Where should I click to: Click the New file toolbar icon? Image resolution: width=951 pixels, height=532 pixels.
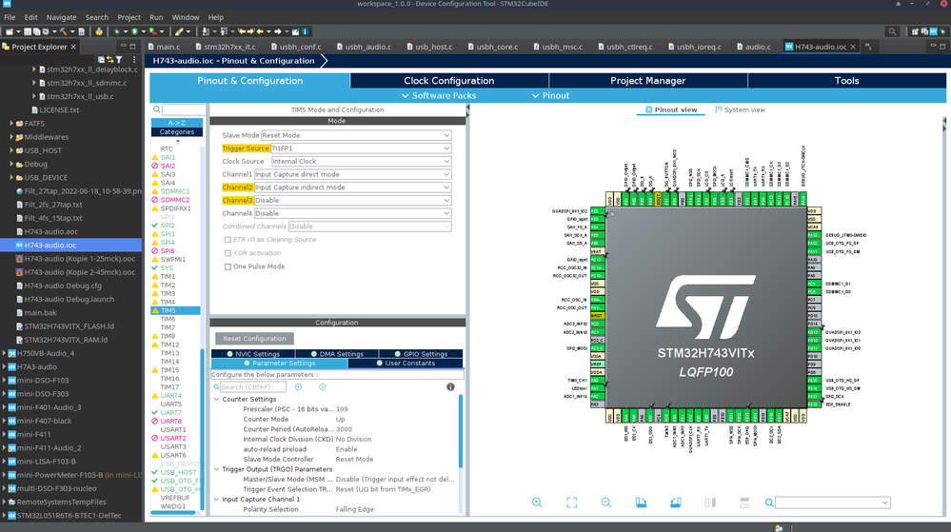click(10, 31)
